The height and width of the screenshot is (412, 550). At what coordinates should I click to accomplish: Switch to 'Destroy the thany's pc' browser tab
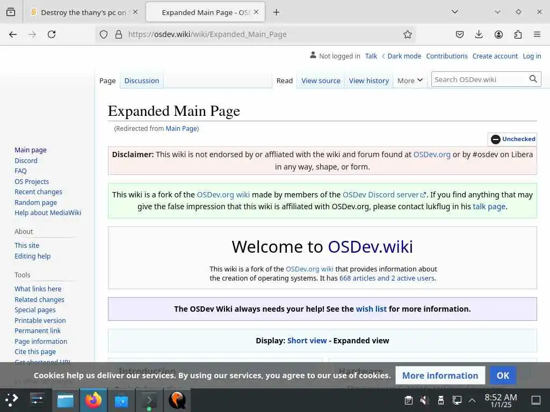(83, 12)
